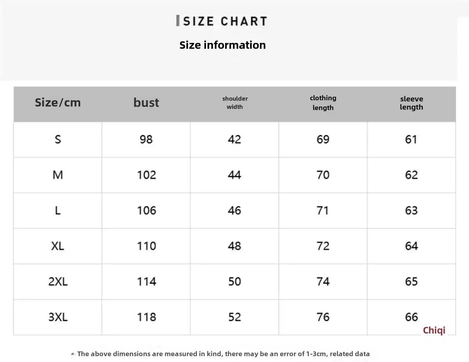Click the 3XL size row label
469x362 pixels.
[x=58, y=317]
